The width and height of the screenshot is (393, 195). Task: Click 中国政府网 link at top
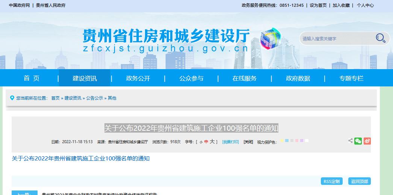pos(19,5)
